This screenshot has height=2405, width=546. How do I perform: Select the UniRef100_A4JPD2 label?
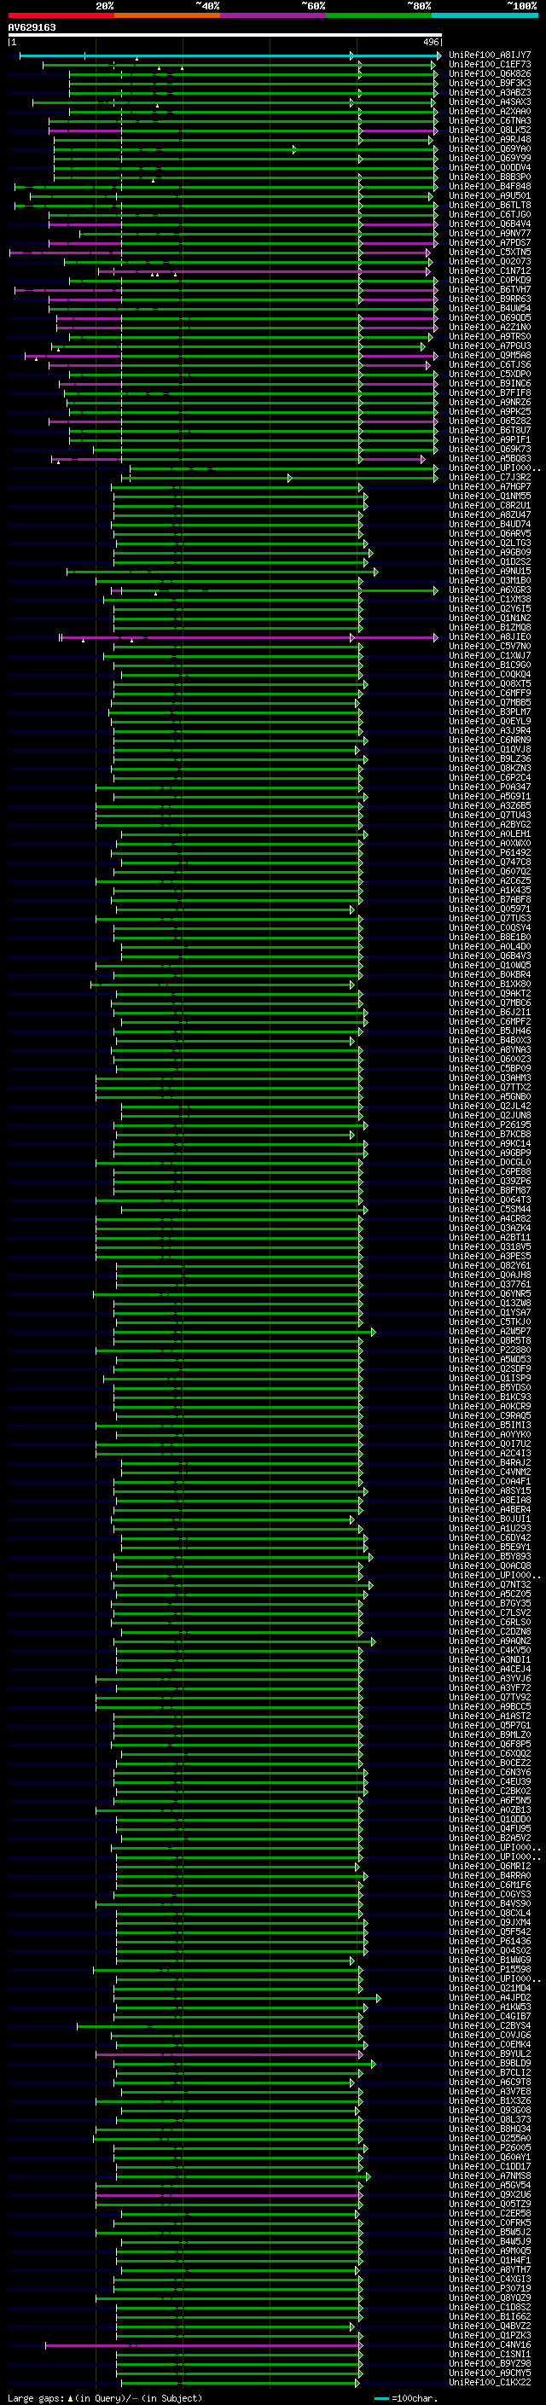[x=490, y=1998]
